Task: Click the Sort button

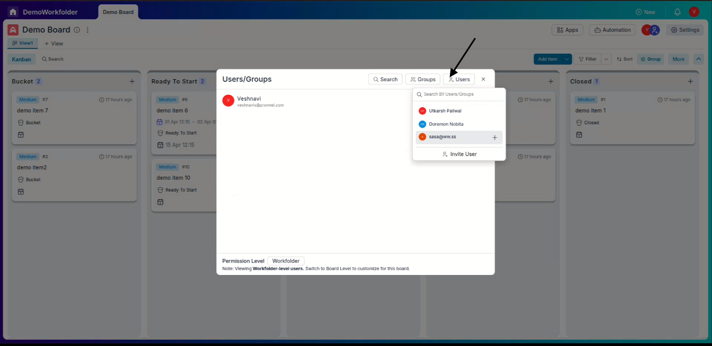Action: tap(625, 59)
